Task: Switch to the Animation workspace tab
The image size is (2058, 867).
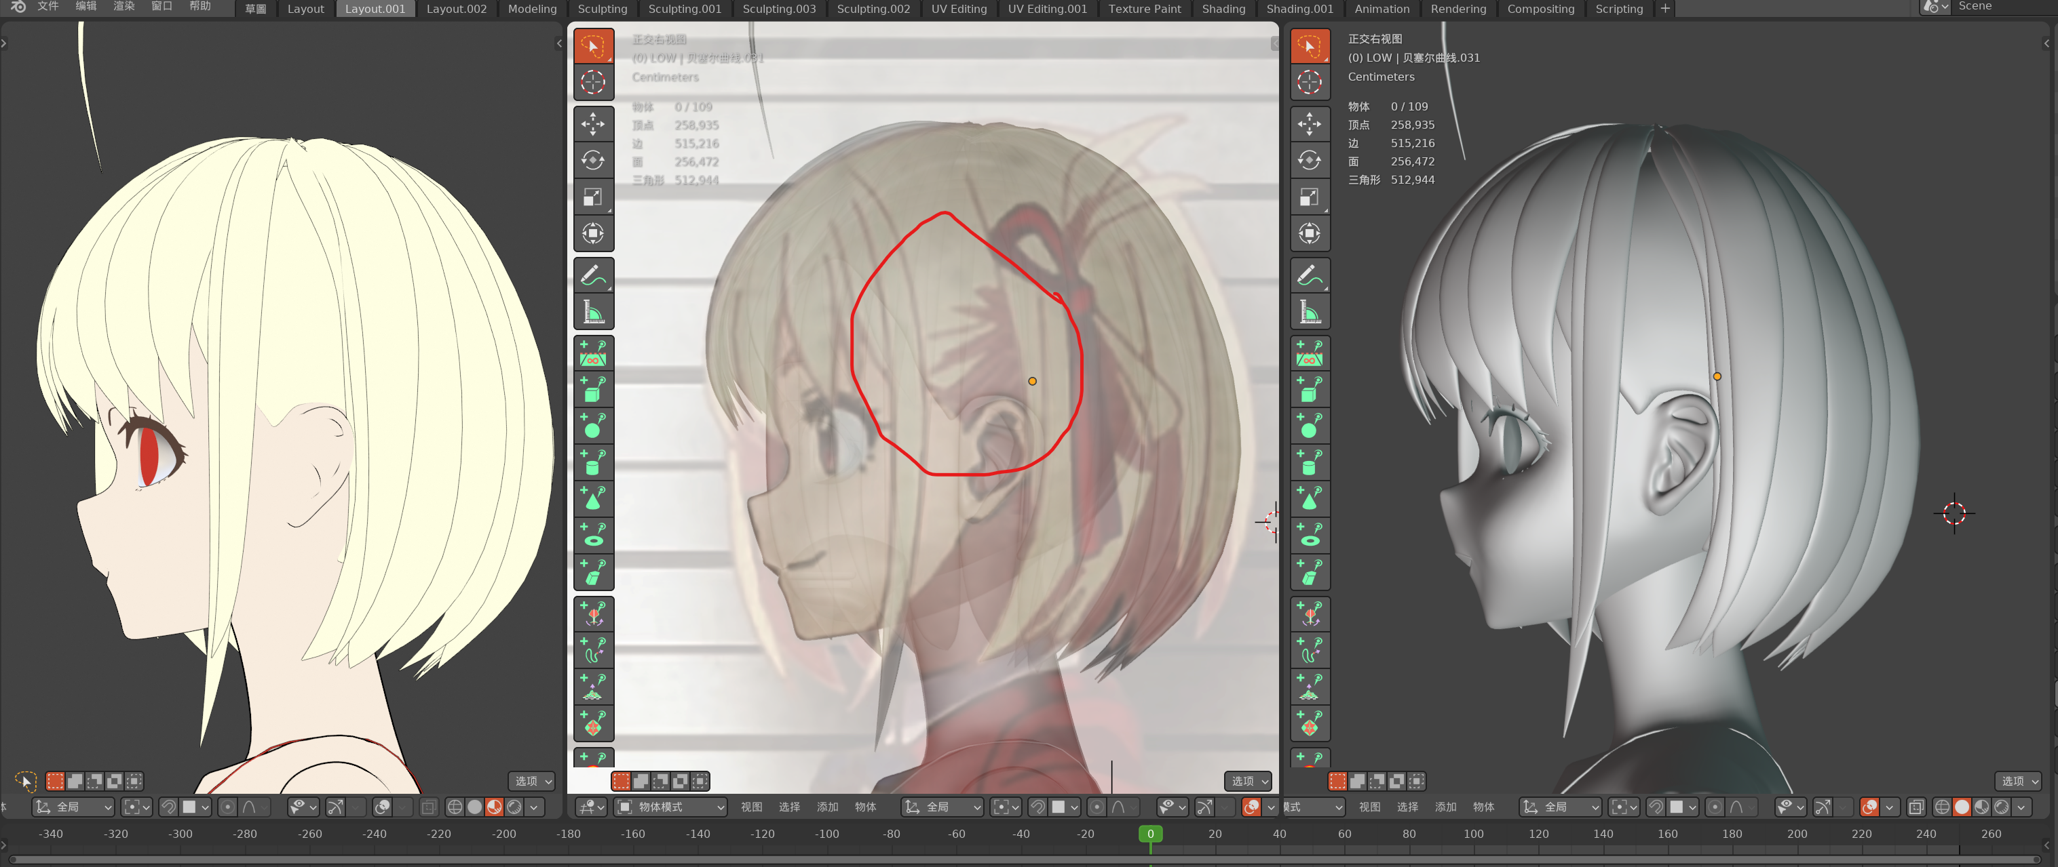Action: point(1382,9)
